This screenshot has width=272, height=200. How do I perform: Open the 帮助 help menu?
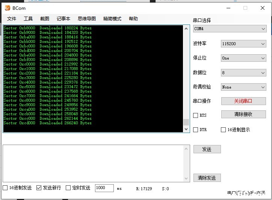pos(133,19)
